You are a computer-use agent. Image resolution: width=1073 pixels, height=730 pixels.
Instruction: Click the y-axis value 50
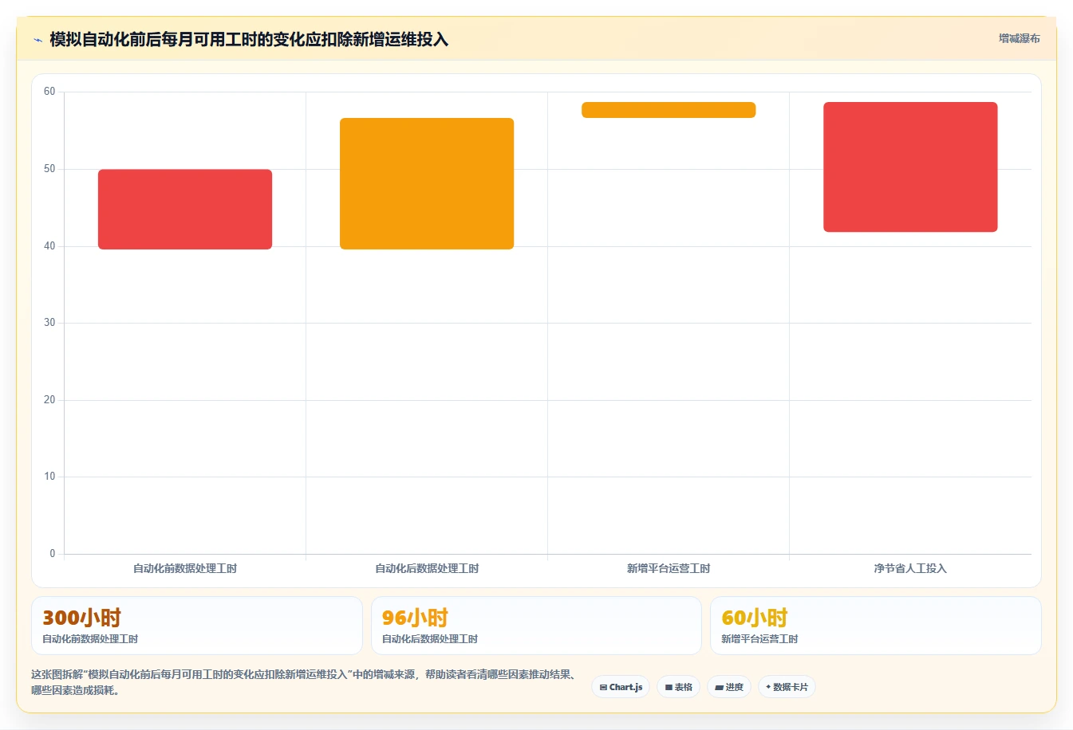click(49, 169)
